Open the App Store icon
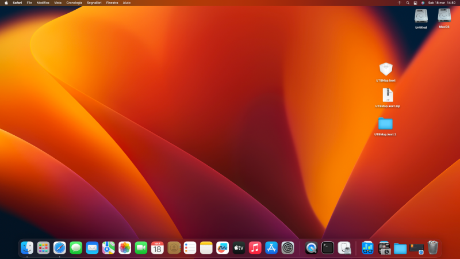The height and width of the screenshot is (259, 460). [x=271, y=247]
